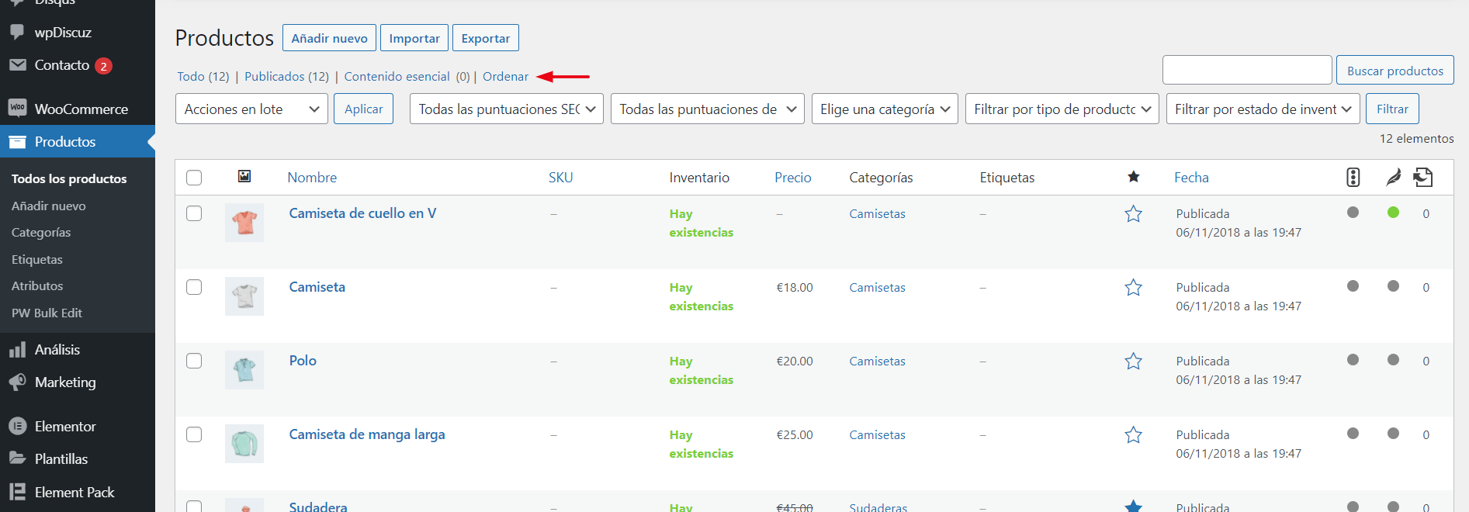
Task: Open Filtrar por tipo de producto dropdown
Action: [x=1062, y=109]
